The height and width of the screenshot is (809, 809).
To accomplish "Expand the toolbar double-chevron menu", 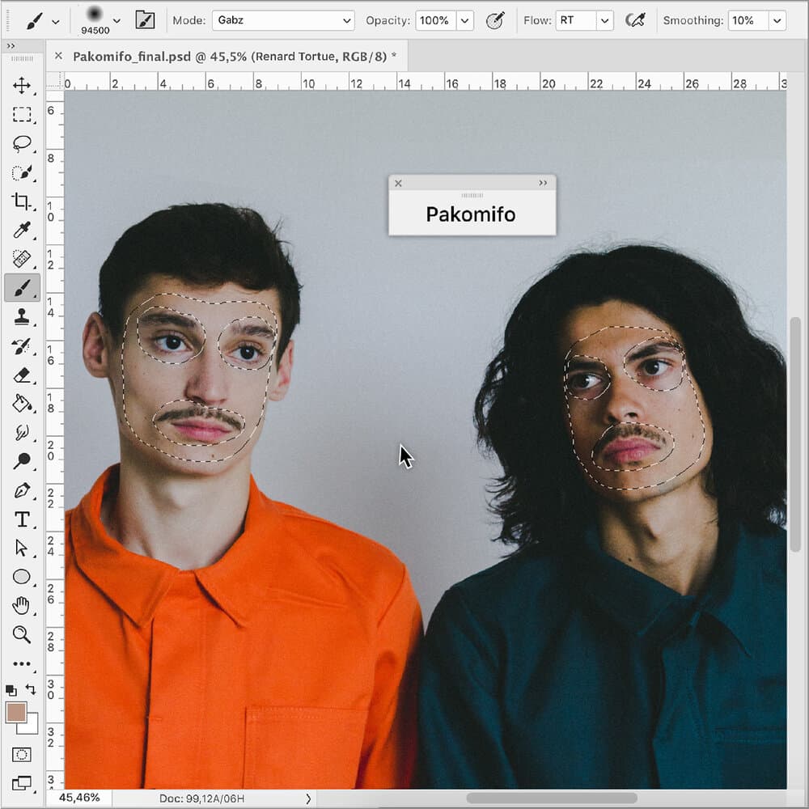I will 11,46.
